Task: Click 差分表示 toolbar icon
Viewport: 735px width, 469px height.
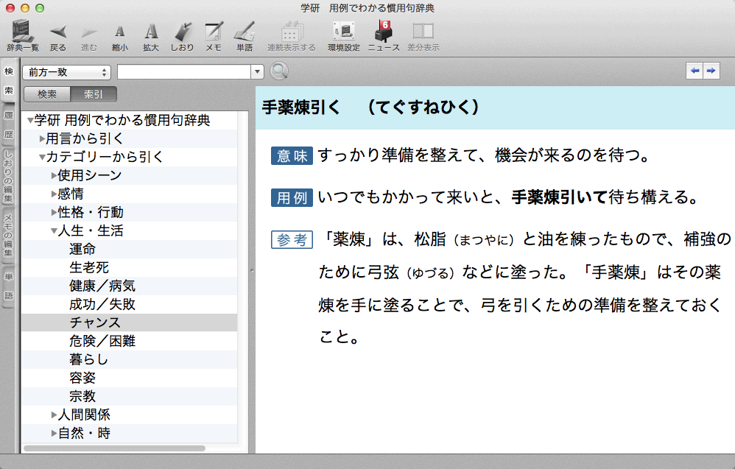Action: (423, 35)
